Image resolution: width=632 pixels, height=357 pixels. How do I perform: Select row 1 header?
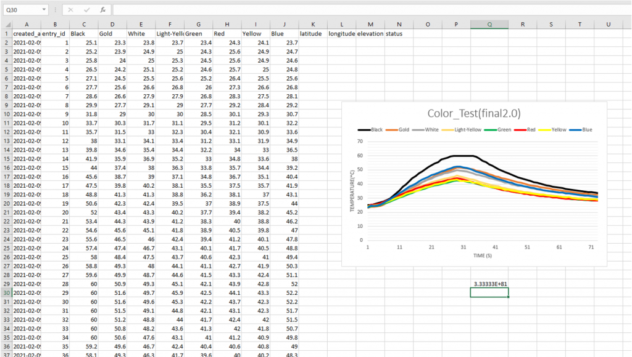pos(6,34)
